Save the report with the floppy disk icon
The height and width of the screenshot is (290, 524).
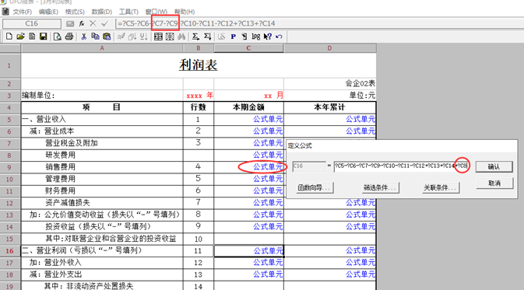(x=43, y=37)
